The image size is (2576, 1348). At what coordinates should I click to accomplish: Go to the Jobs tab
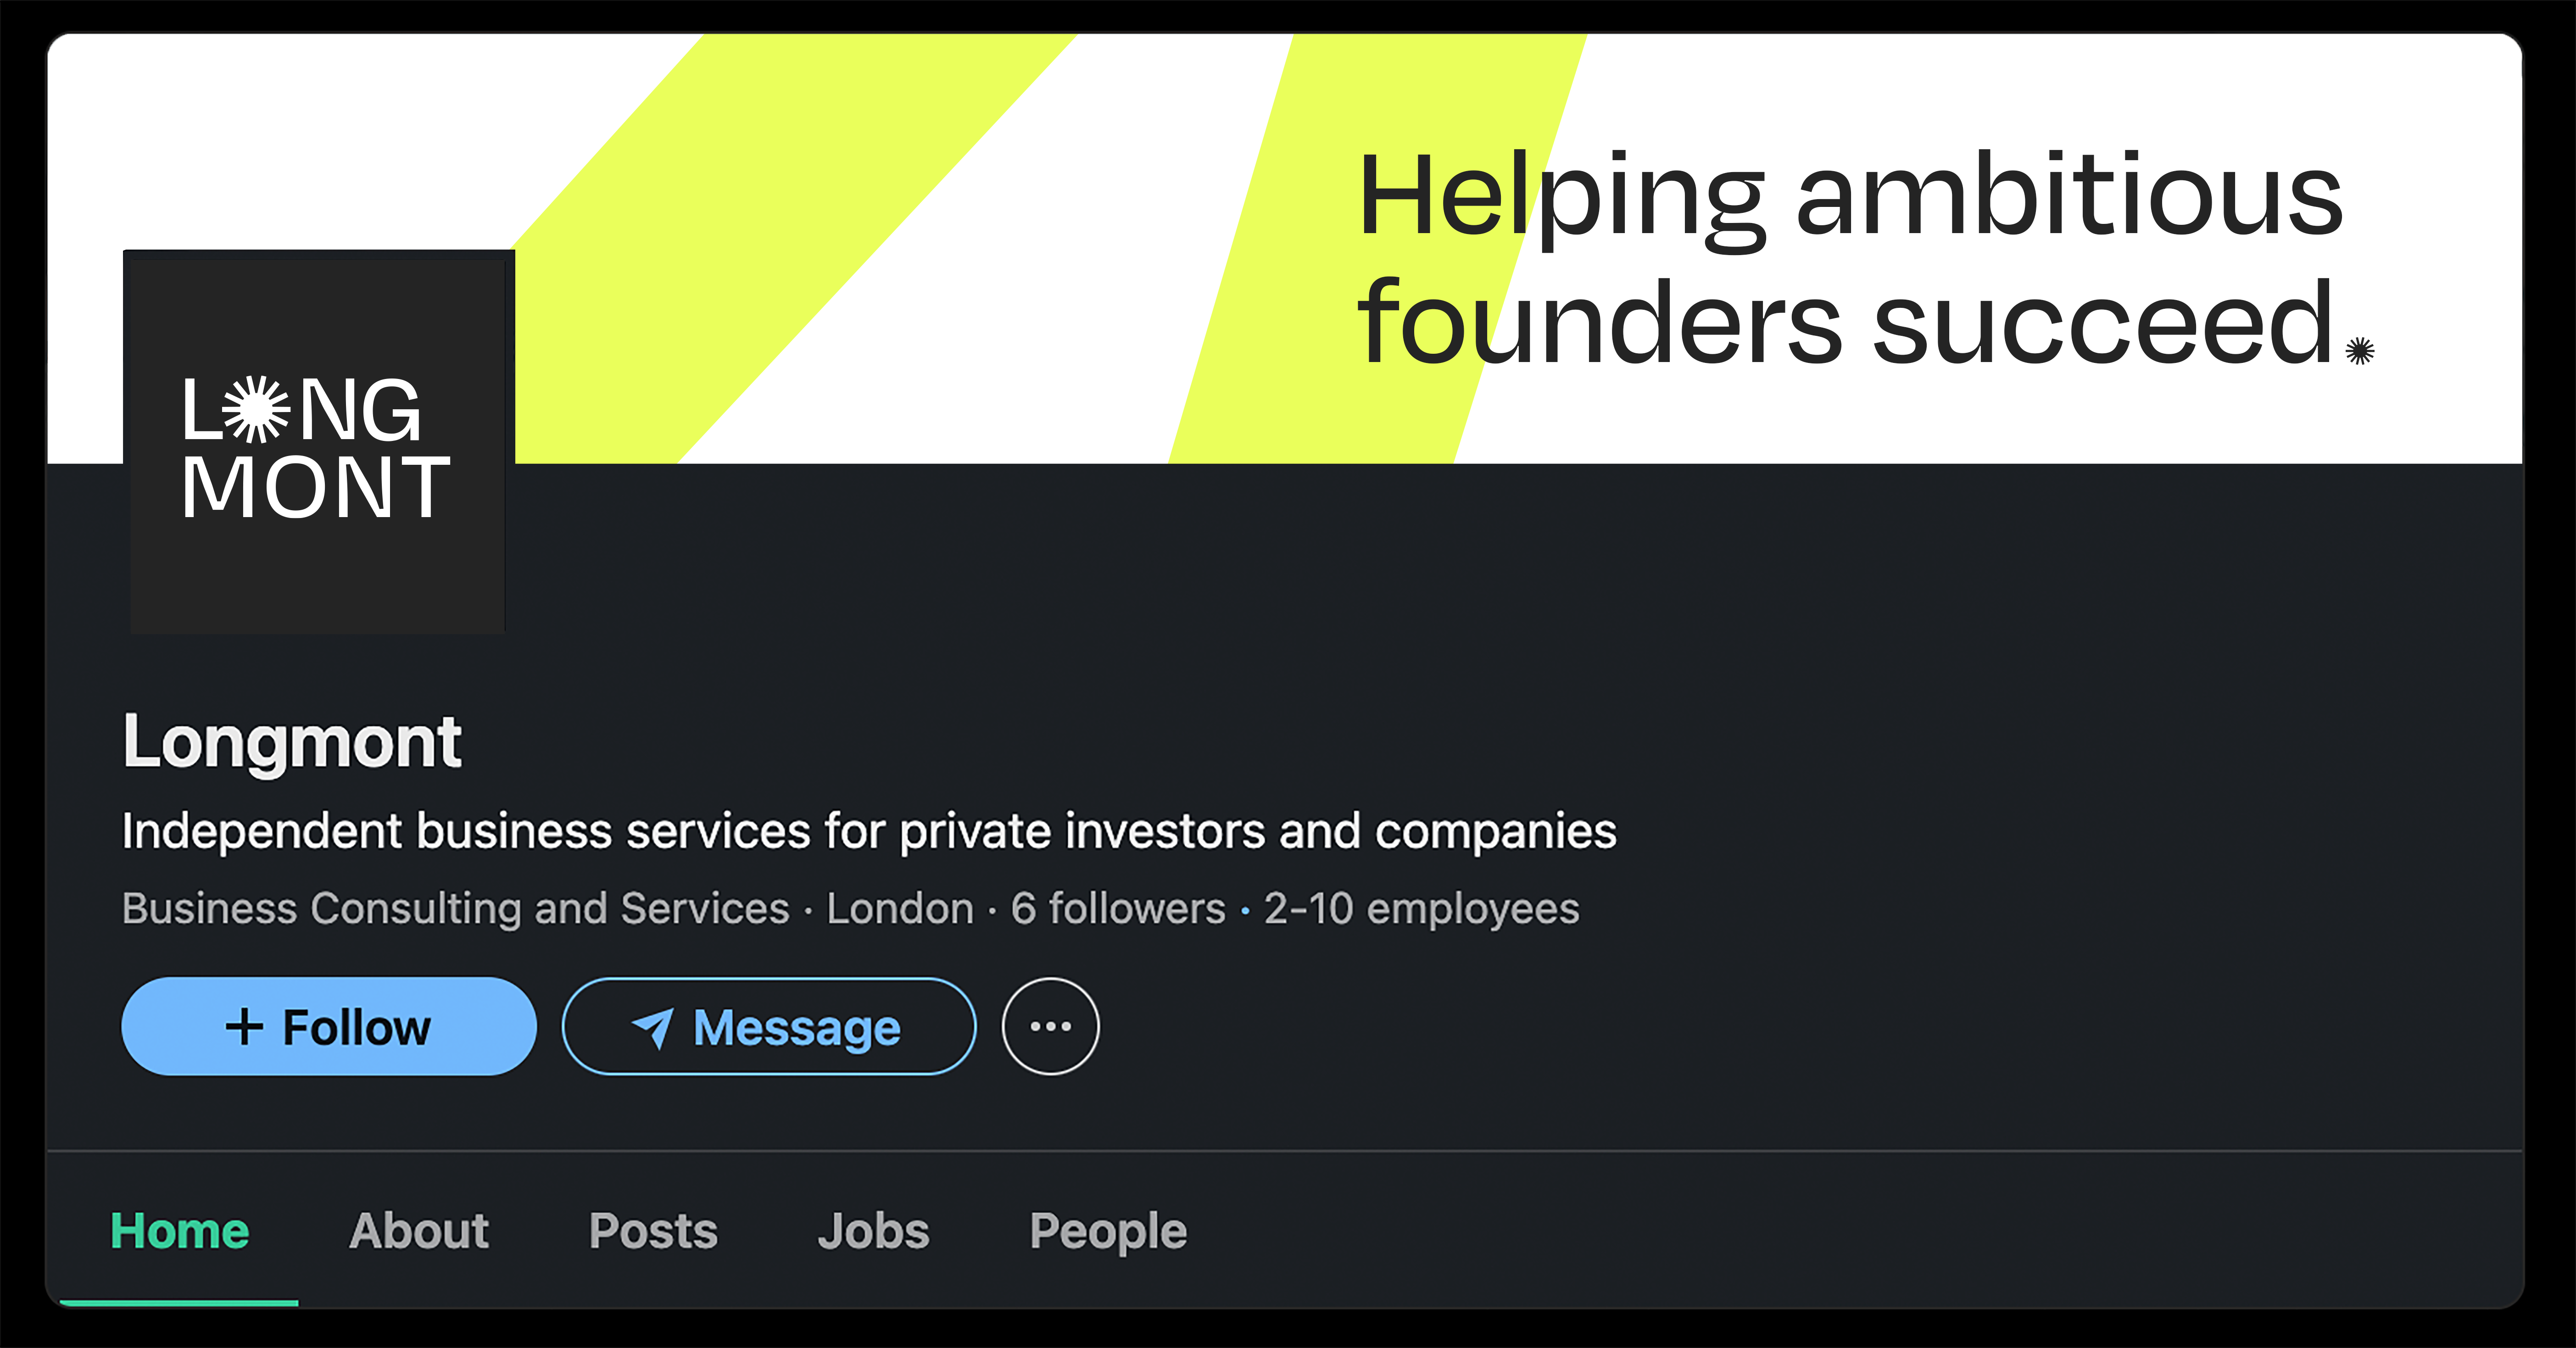tap(873, 1230)
